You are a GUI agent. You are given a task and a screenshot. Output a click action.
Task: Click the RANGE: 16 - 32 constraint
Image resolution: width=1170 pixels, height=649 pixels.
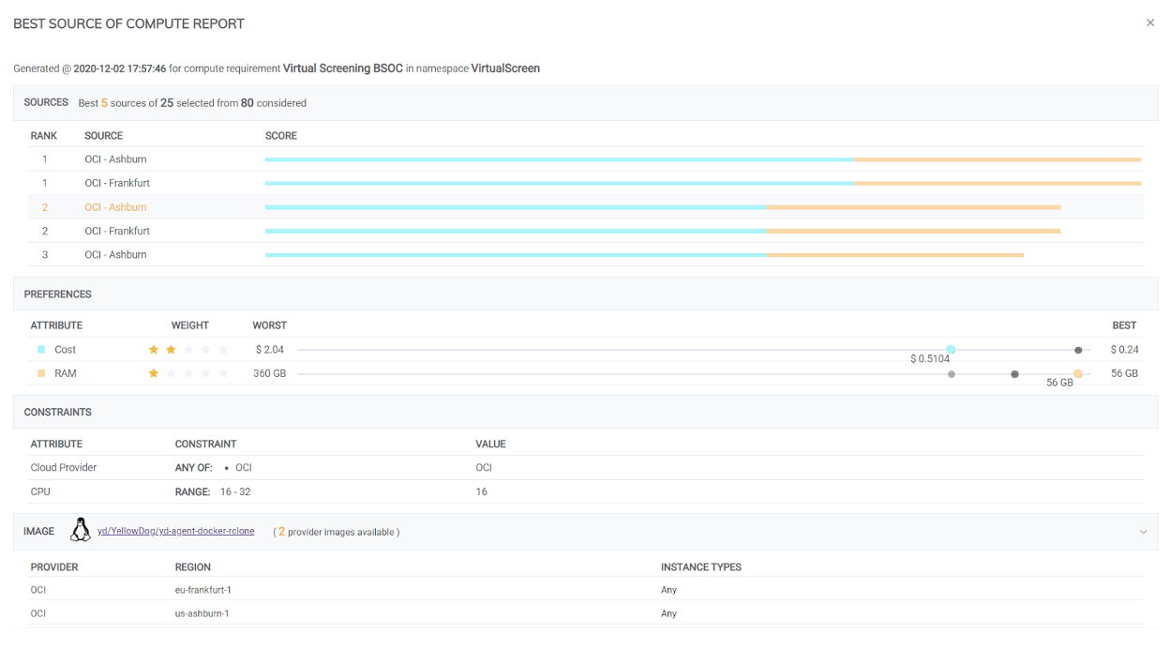click(213, 491)
